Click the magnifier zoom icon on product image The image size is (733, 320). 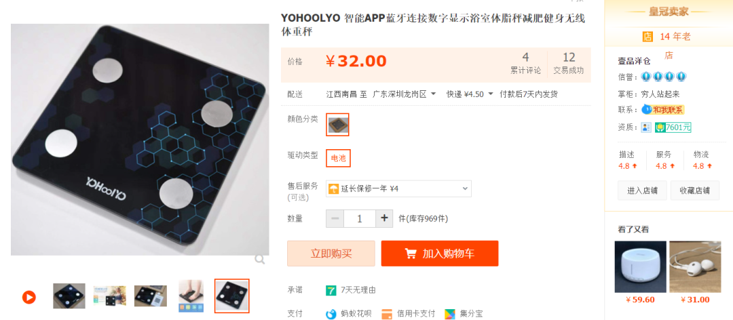coord(260,259)
